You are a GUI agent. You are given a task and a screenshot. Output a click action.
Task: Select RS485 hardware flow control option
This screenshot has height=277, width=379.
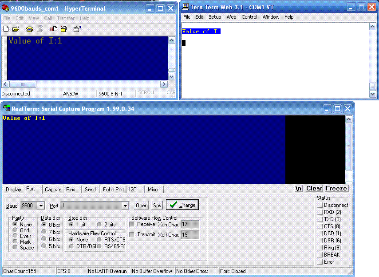coord(99,246)
